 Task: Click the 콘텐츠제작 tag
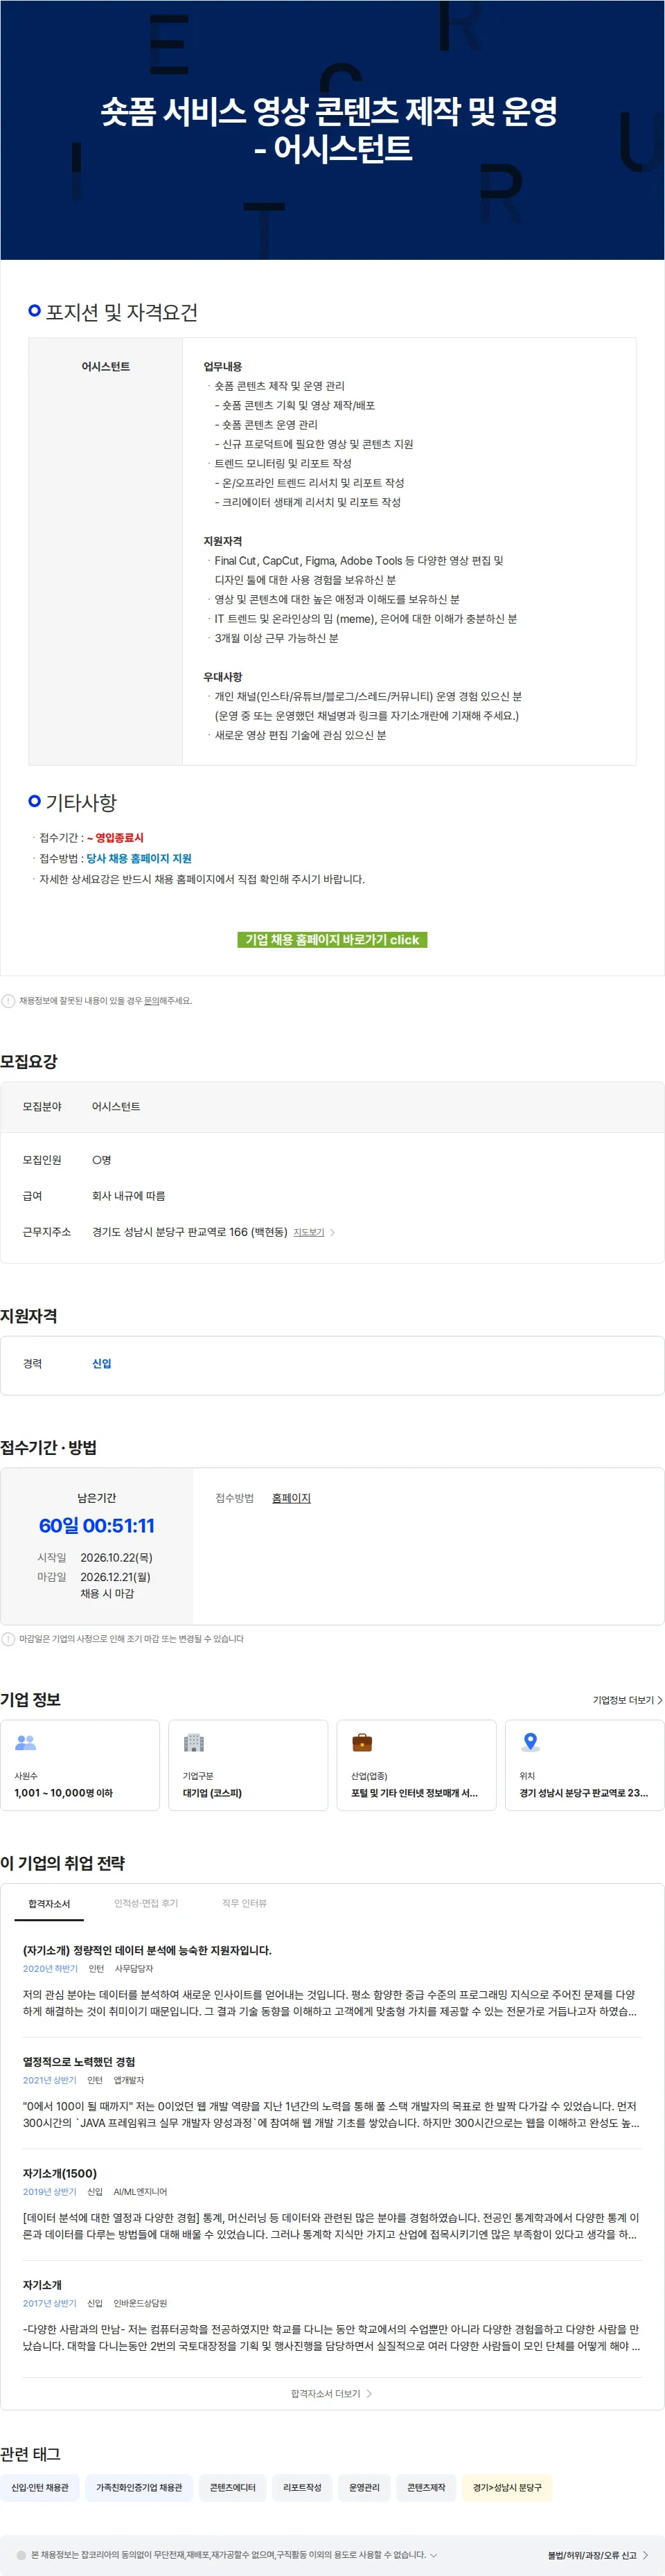426,2487
